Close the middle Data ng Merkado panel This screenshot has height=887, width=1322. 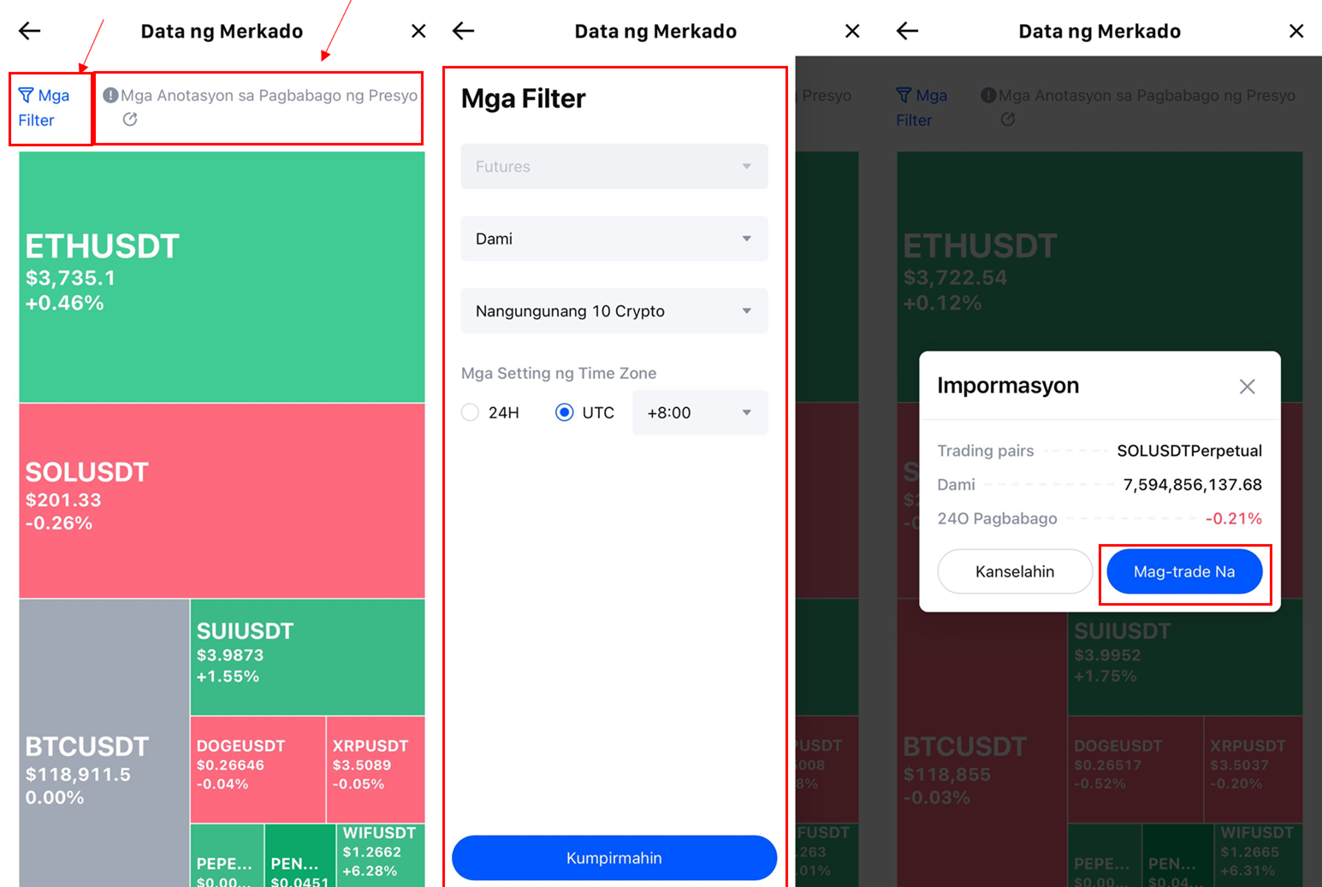point(851,32)
